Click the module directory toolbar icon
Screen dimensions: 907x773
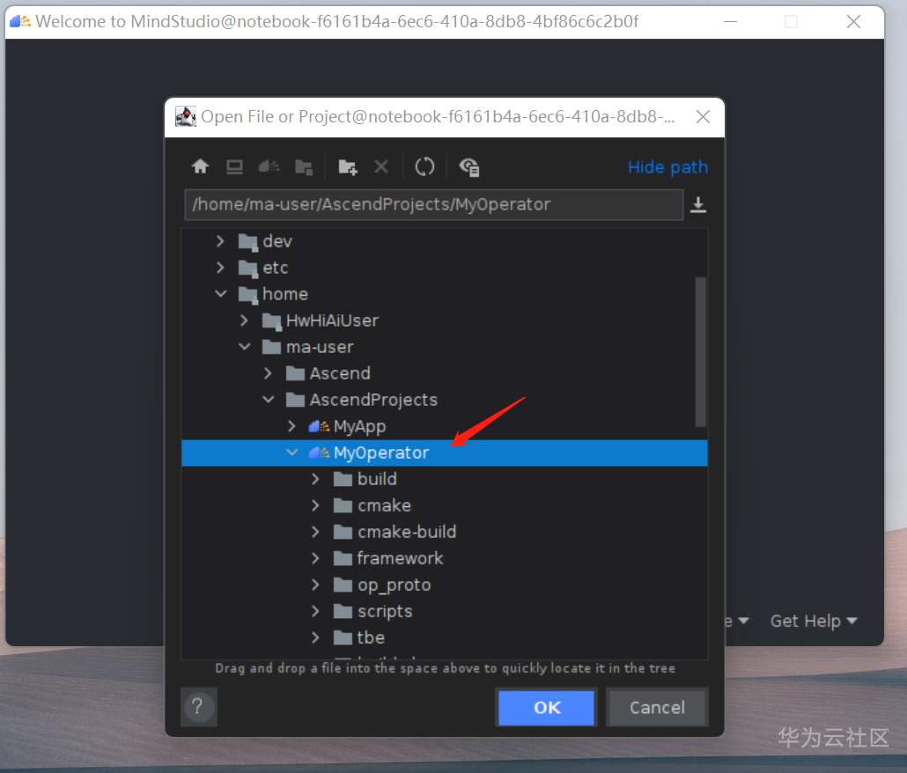[304, 167]
